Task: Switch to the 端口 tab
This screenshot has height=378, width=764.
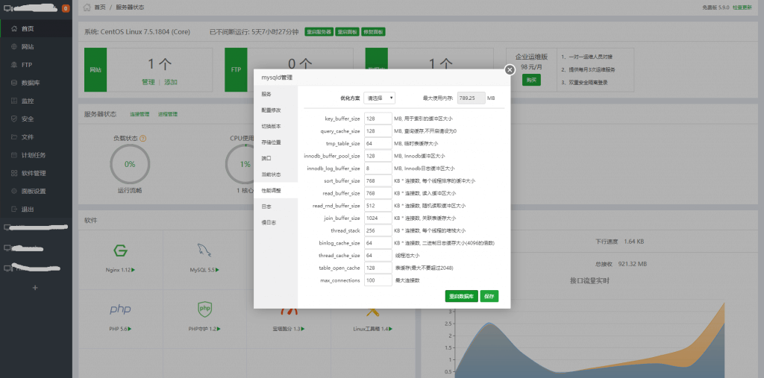Action: (276, 158)
